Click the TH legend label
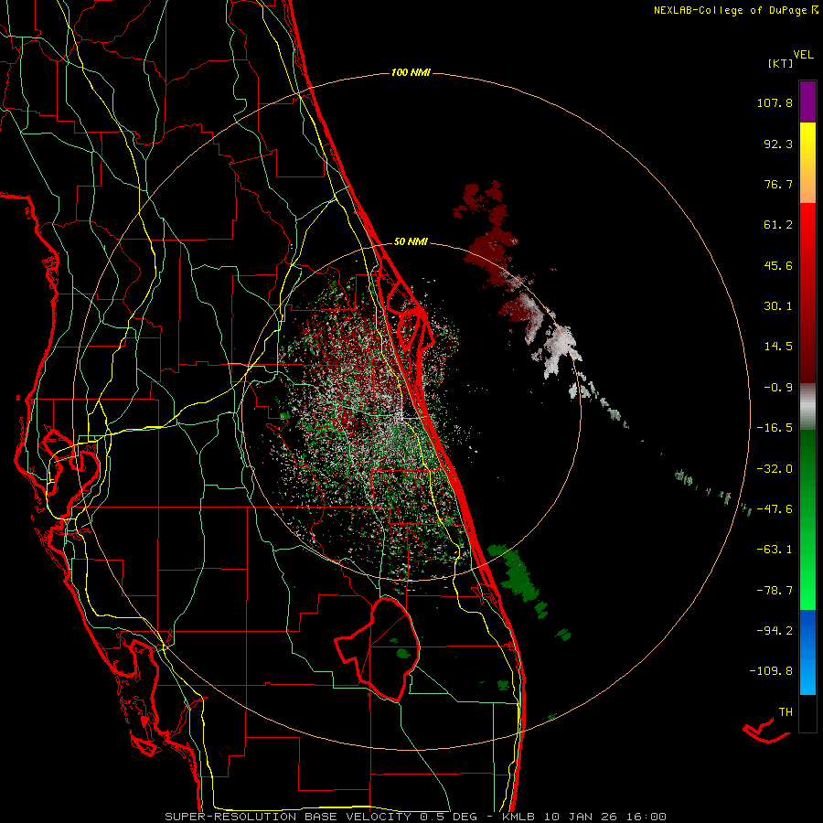The image size is (823, 823). pos(786,712)
